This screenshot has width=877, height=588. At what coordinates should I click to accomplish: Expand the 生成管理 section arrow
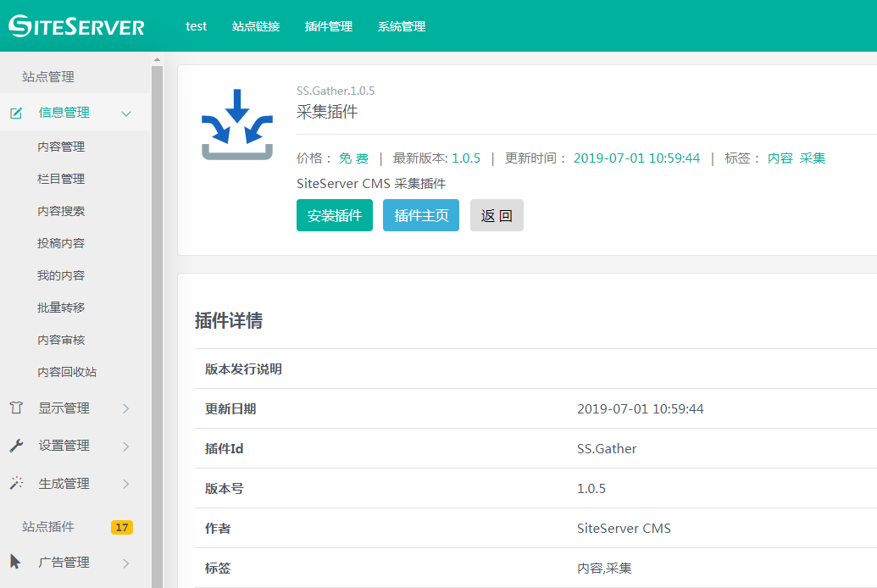point(126,484)
